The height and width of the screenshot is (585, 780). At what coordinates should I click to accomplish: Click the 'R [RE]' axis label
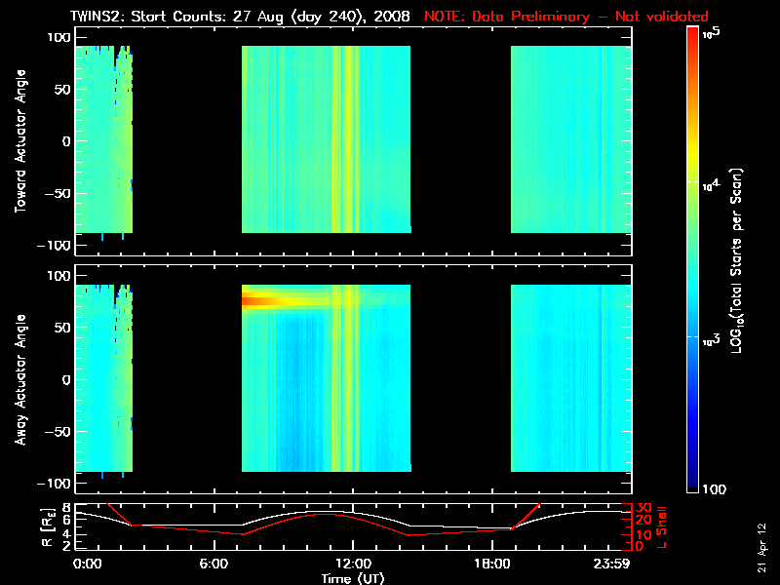pos(48,527)
